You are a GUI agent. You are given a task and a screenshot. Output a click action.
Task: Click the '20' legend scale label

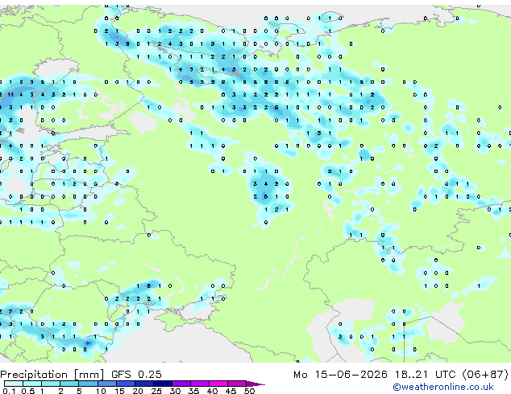pyautogui.click(x=138, y=391)
